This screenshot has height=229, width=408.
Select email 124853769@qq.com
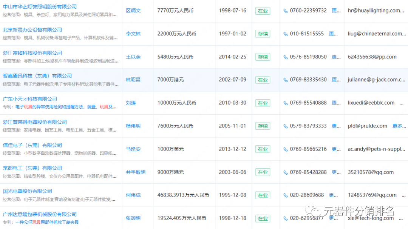[372, 195]
